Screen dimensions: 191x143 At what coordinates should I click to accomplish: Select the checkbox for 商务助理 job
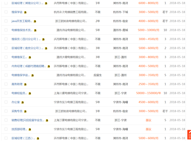6,84
